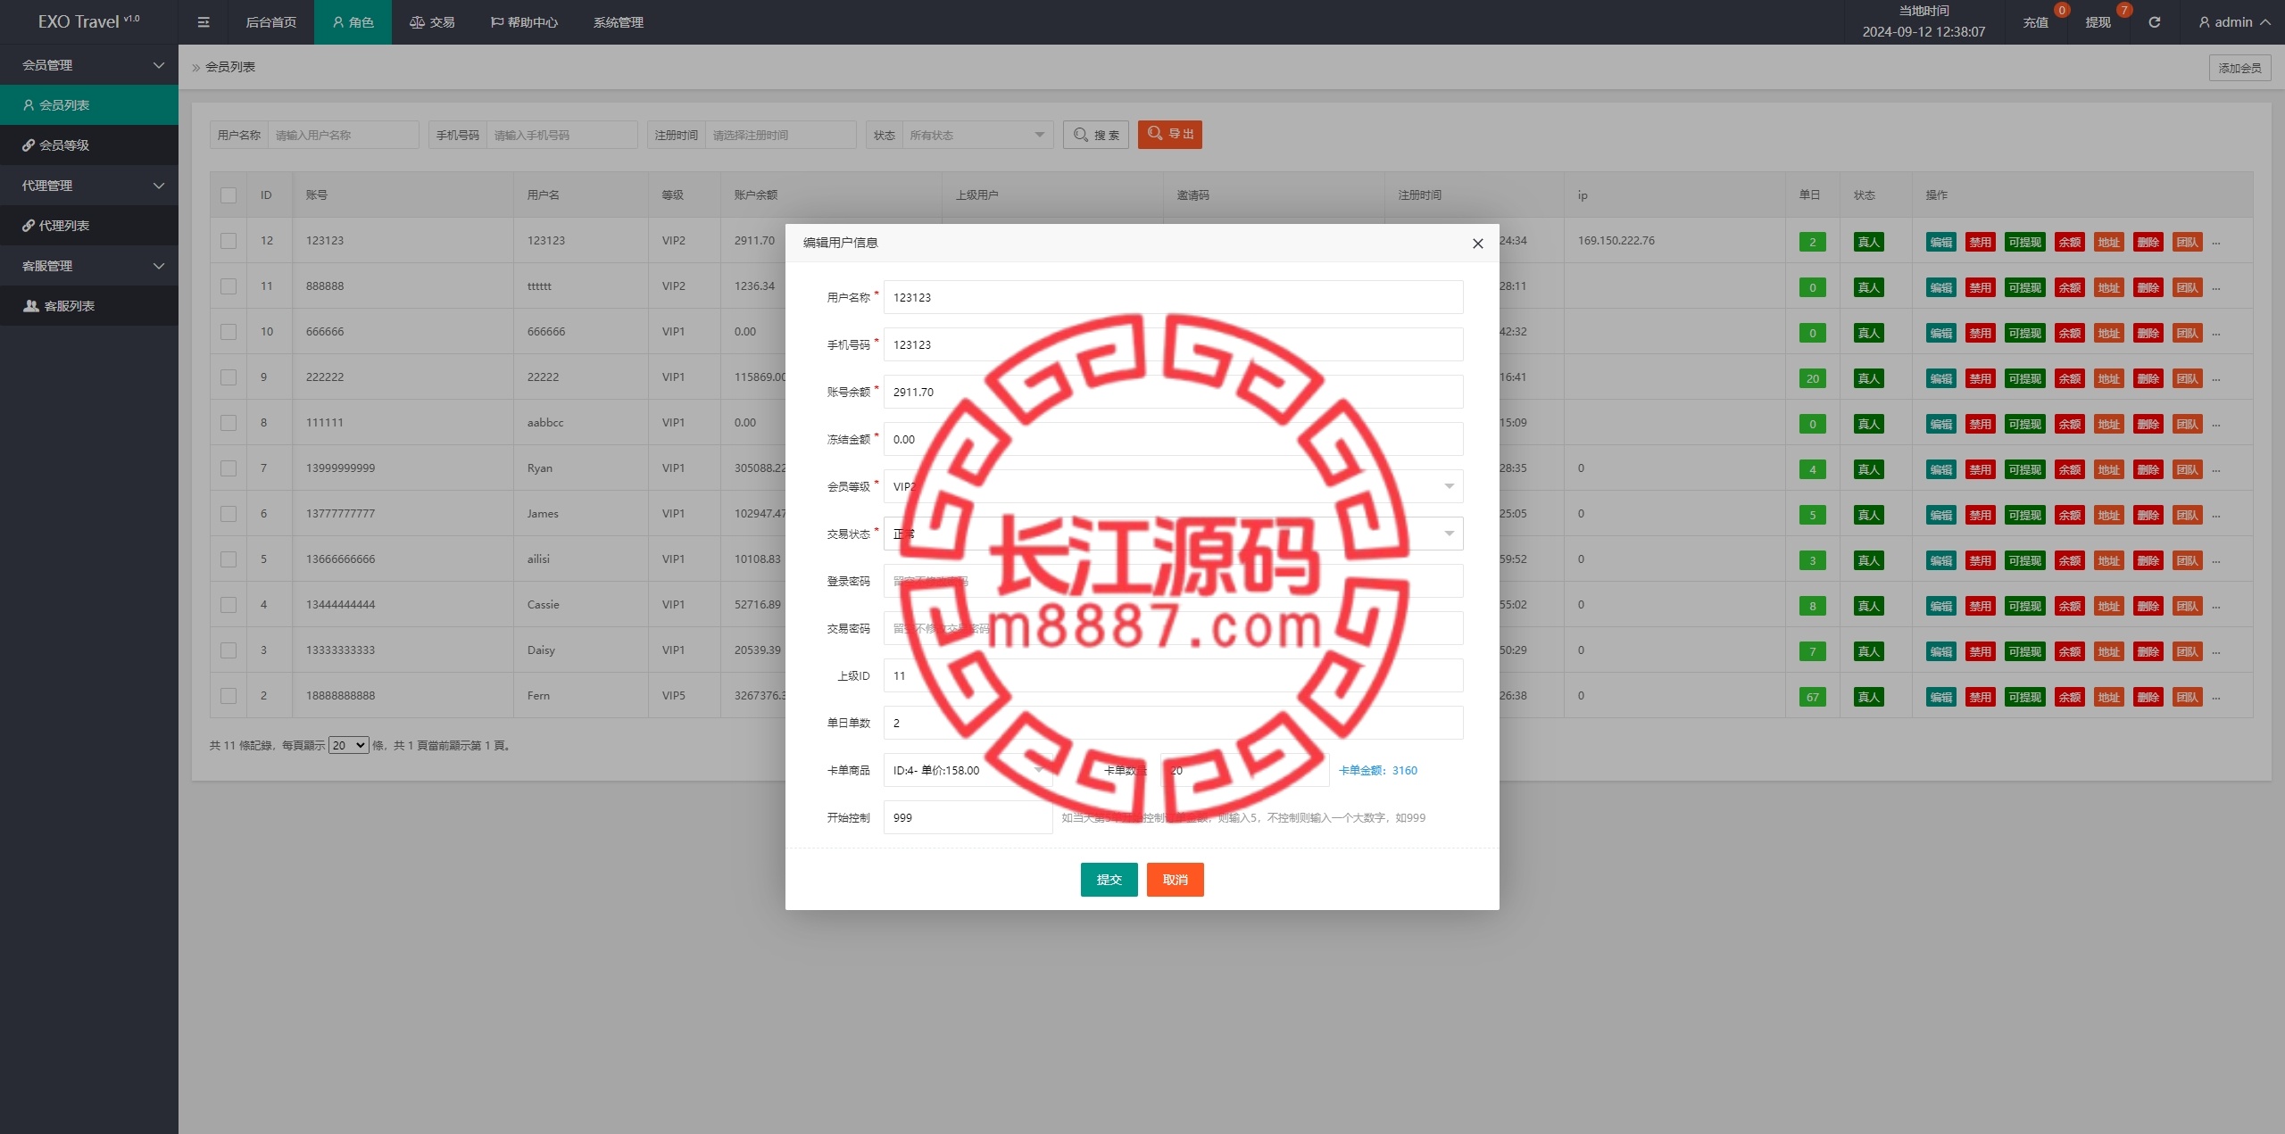Click 禁用 button in row 888888
The image size is (2285, 1134).
click(x=1980, y=287)
